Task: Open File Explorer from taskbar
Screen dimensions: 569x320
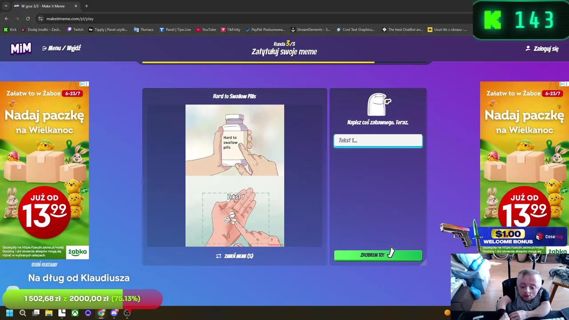Action: pos(49,313)
